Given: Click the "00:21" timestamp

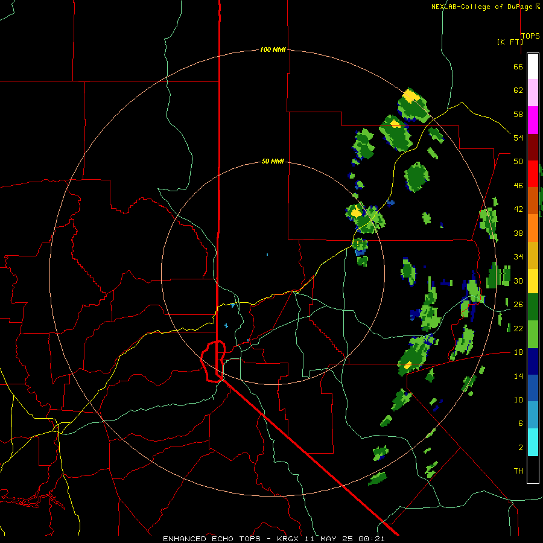Looking at the screenshot, I should coord(372,539).
